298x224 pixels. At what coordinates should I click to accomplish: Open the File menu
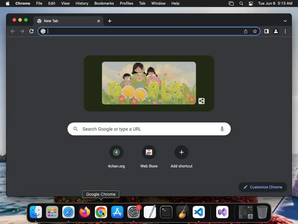[x=39, y=3]
